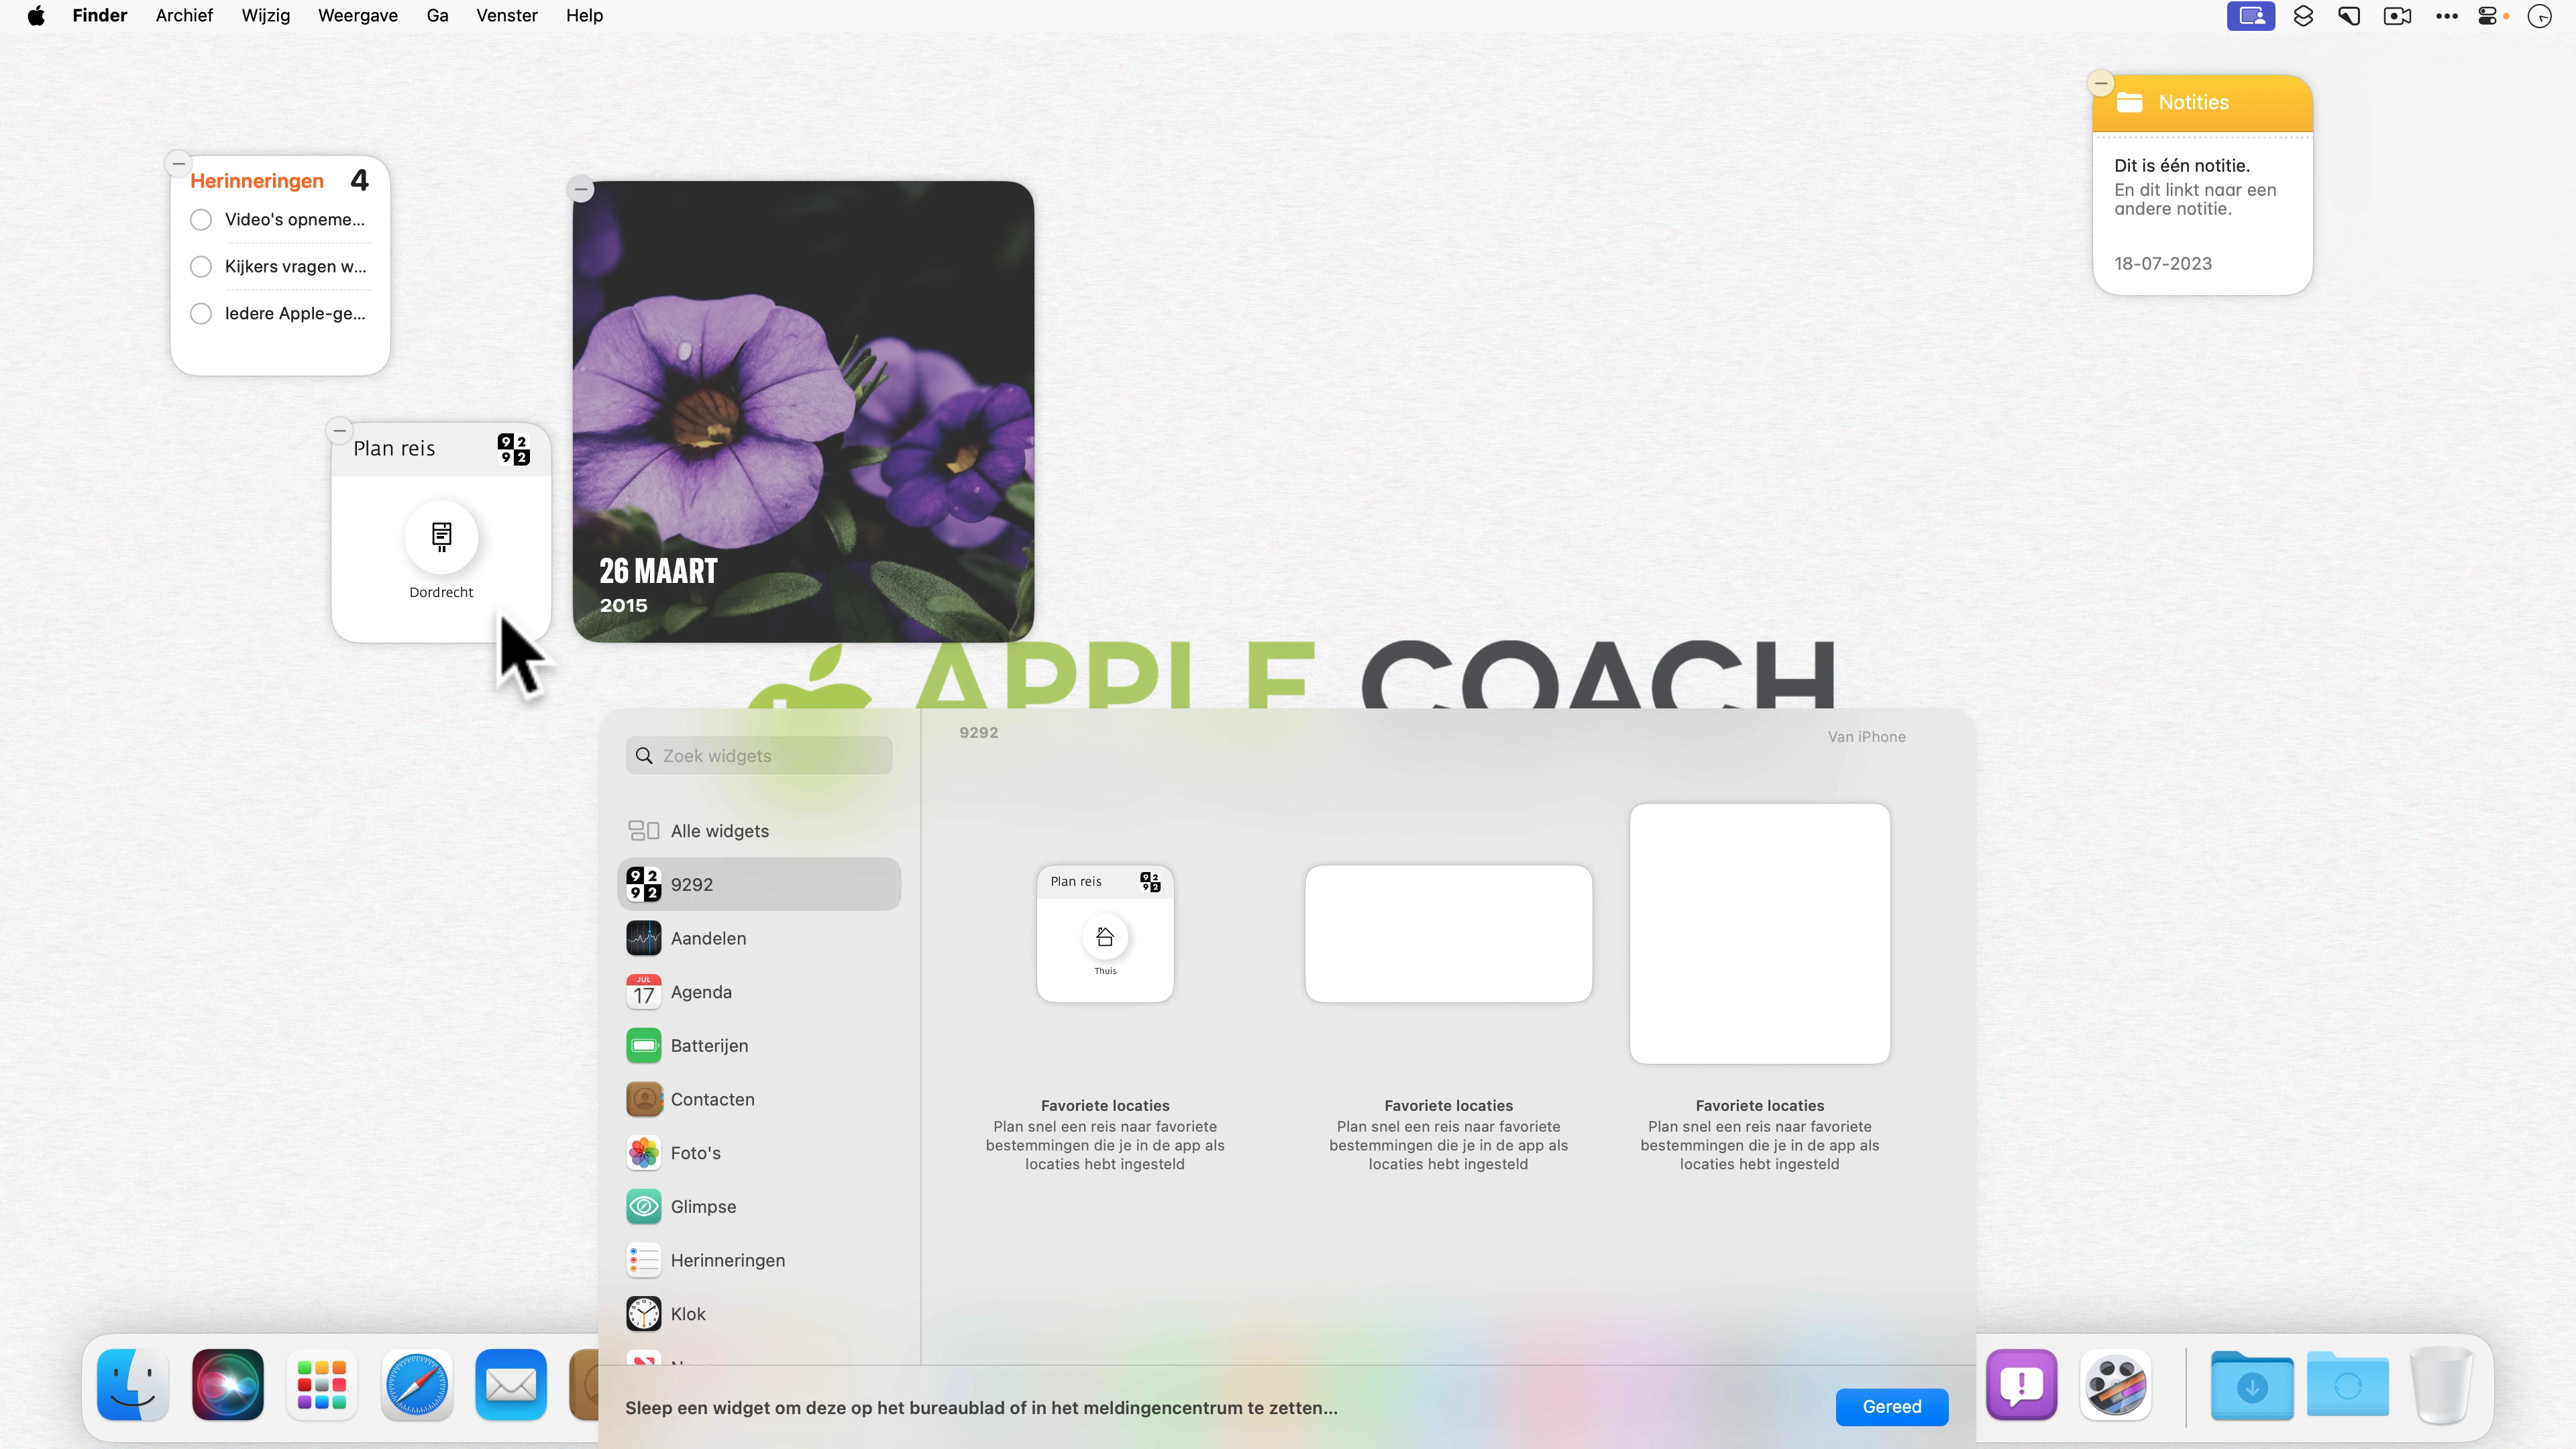Click the stacked layers menu bar icon

pos(2303,16)
